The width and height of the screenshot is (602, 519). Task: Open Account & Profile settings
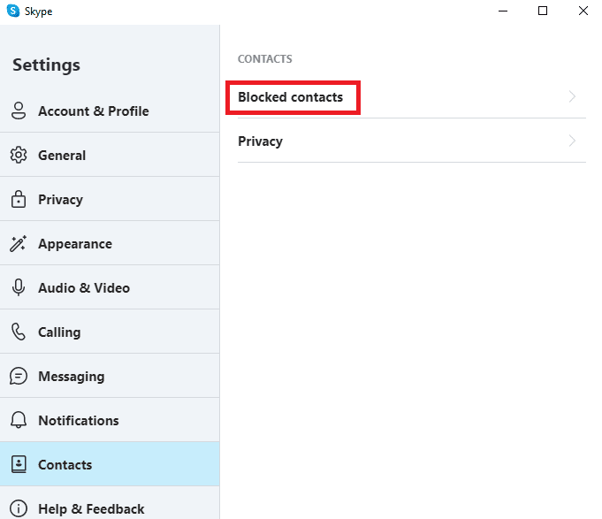tap(110, 111)
